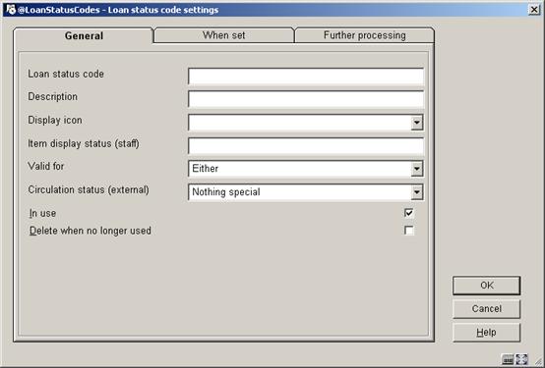This screenshot has height=368, width=545.
Task: Click the Circulation status (external) label
Action: 89,190
